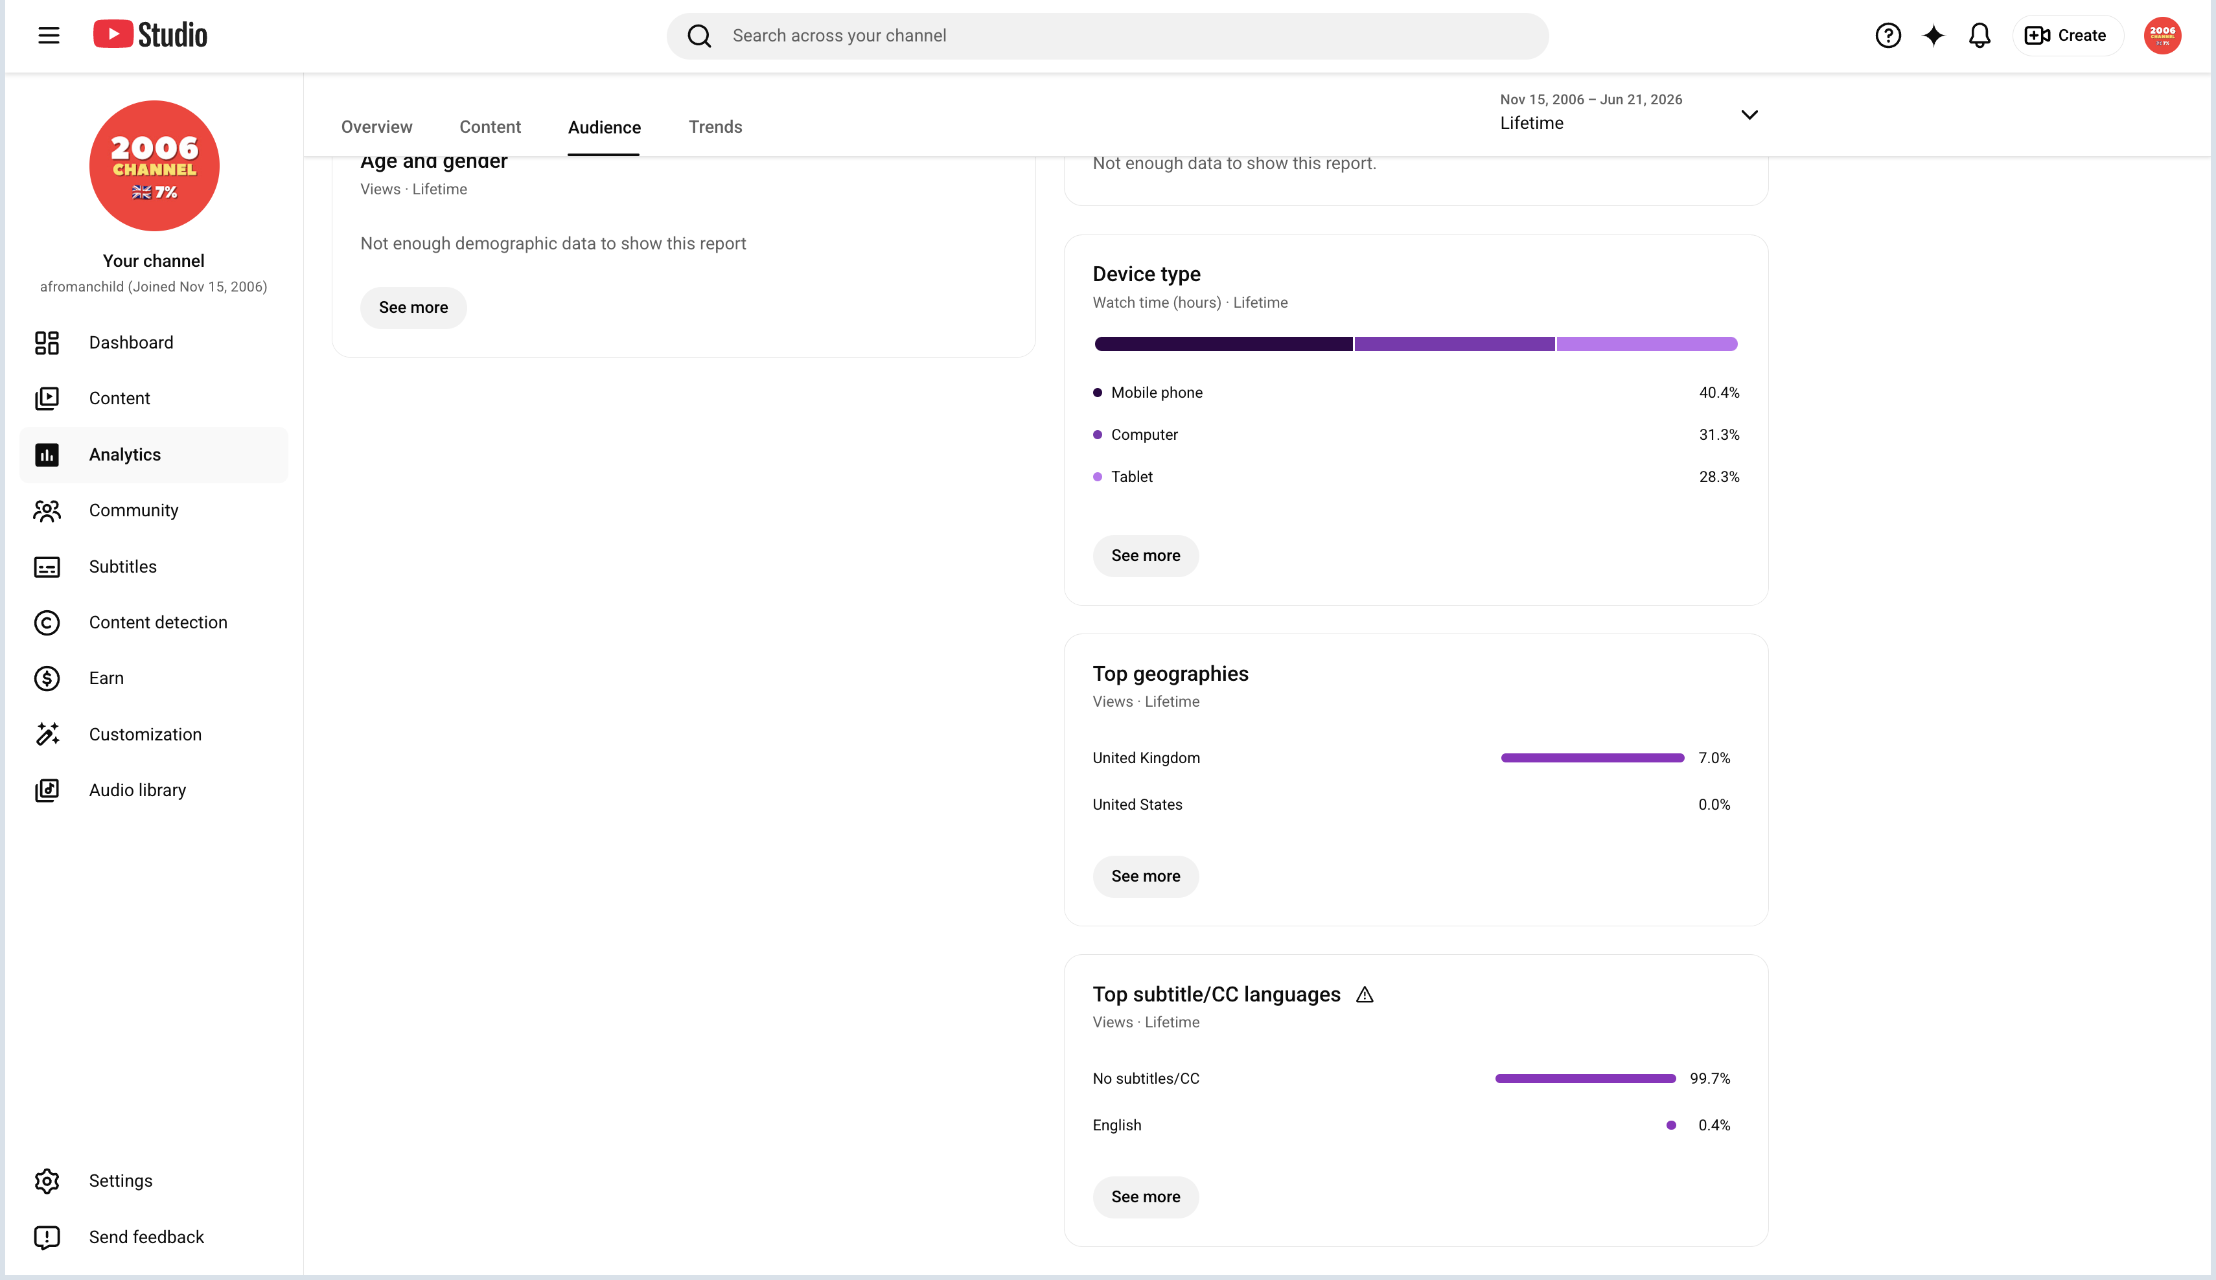Switch to the Overview tab
Viewport: 2216px width, 1280px height.
pyautogui.click(x=376, y=126)
